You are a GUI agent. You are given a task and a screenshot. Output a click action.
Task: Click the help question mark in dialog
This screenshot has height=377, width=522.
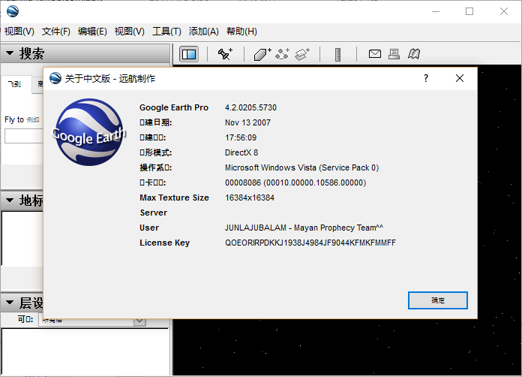point(426,78)
